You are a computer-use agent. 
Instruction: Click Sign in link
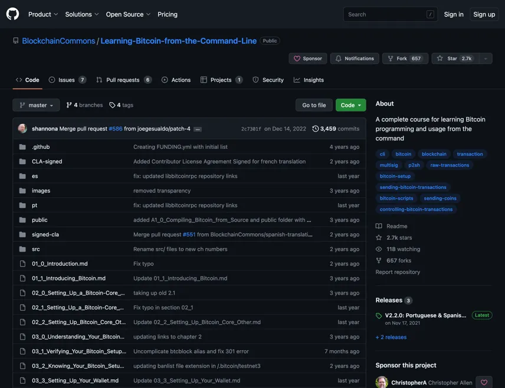[x=454, y=14]
